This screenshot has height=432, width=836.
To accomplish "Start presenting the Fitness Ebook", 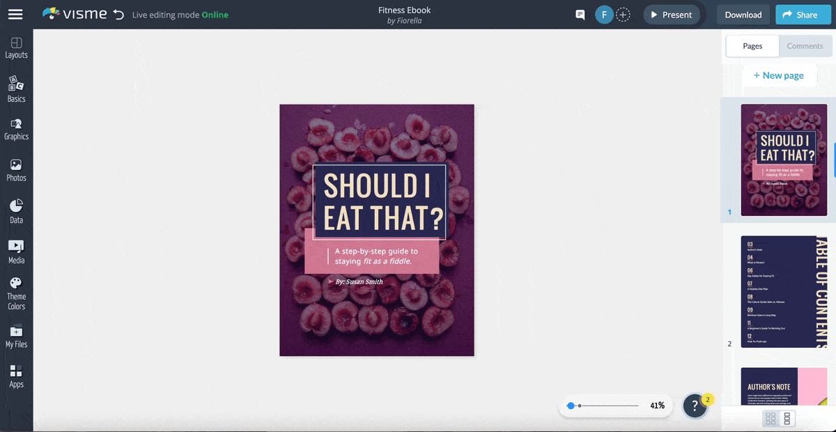I will point(671,14).
